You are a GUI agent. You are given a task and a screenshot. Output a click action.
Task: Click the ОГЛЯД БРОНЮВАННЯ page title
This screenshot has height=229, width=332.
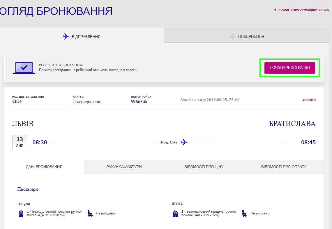coord(56,11)
